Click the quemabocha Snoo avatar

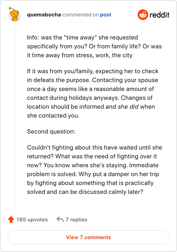coord(15,15)
